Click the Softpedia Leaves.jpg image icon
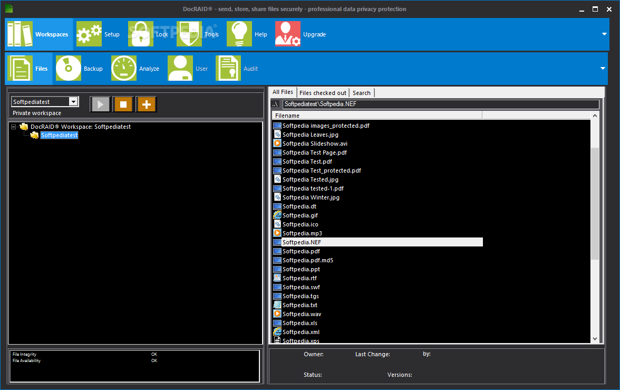This screenshot has height=390, width=620. pyautogui.click(x=277, y=134)
